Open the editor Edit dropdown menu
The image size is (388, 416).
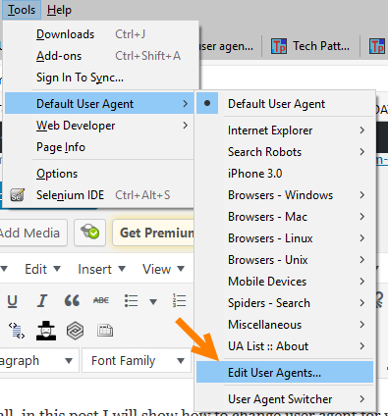tap(42, 269)
